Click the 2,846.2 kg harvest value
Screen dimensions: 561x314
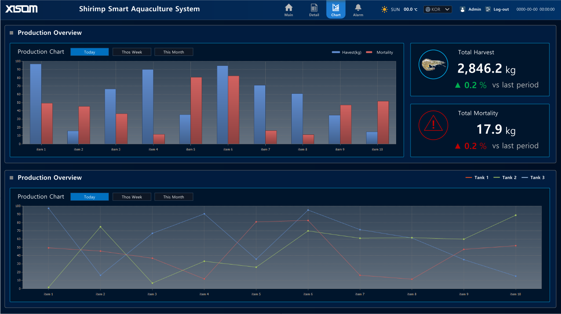(x=487, y=69)
